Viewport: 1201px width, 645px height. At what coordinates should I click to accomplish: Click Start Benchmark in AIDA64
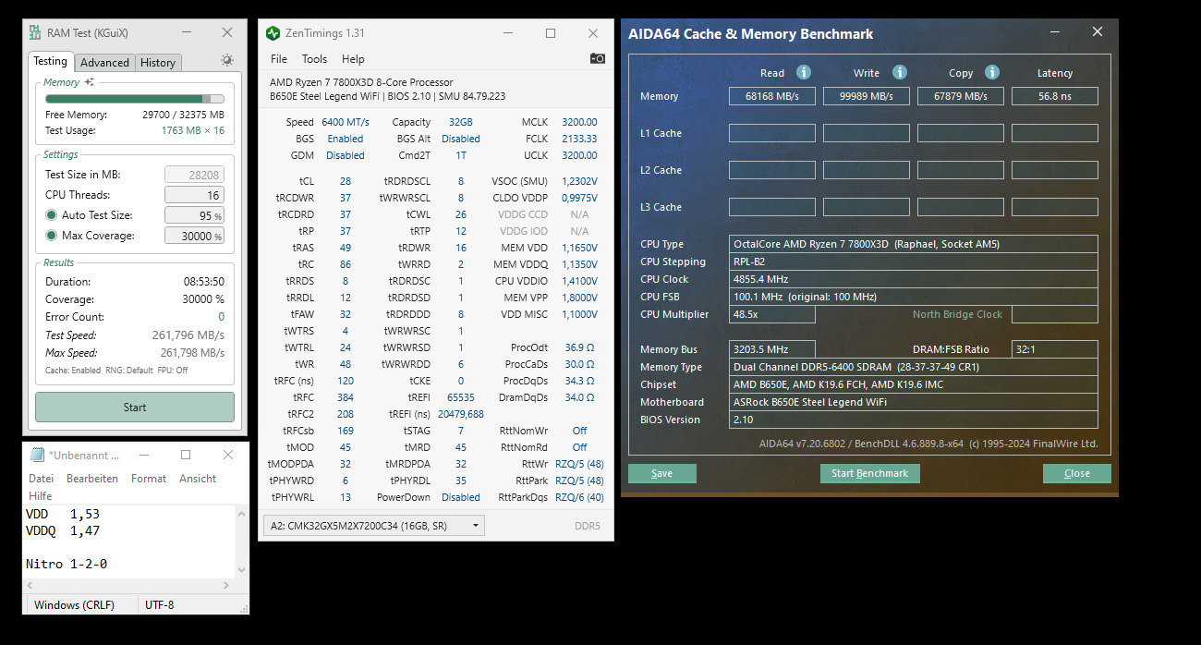tap(869, 473)
